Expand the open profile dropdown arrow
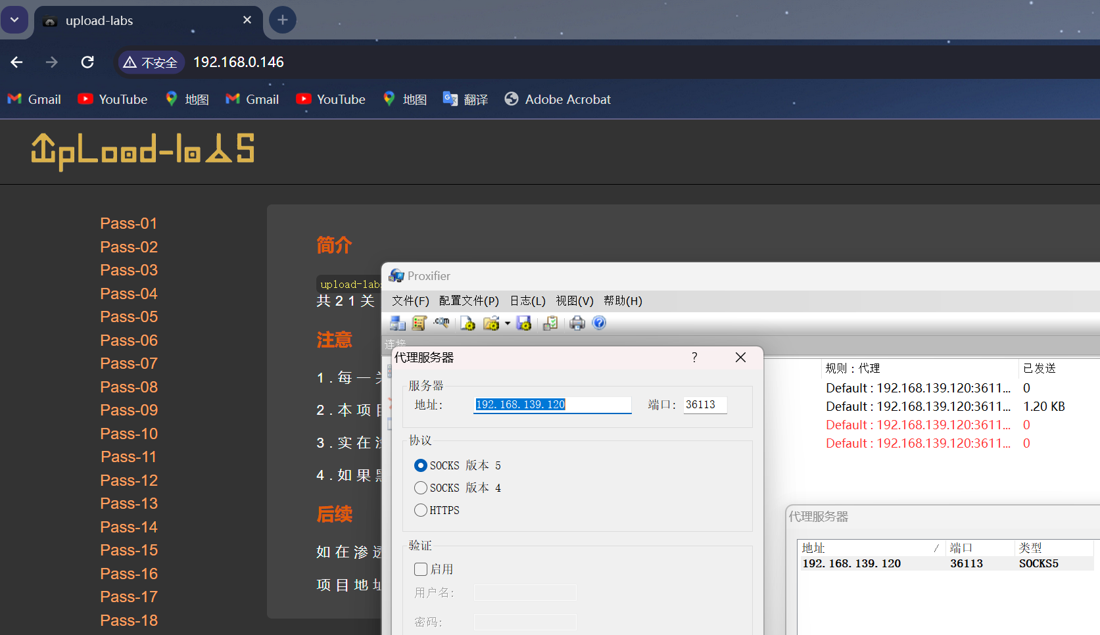Screen dimensions: 1100x635 click(508, 323)
